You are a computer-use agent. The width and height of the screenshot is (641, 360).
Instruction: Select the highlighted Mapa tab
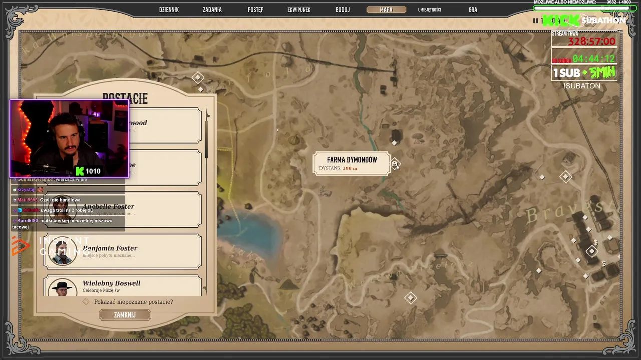386,10
